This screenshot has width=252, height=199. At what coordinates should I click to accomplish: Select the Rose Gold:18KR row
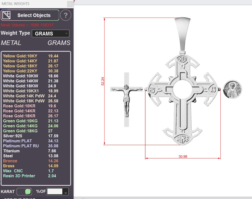coord(31,116)
